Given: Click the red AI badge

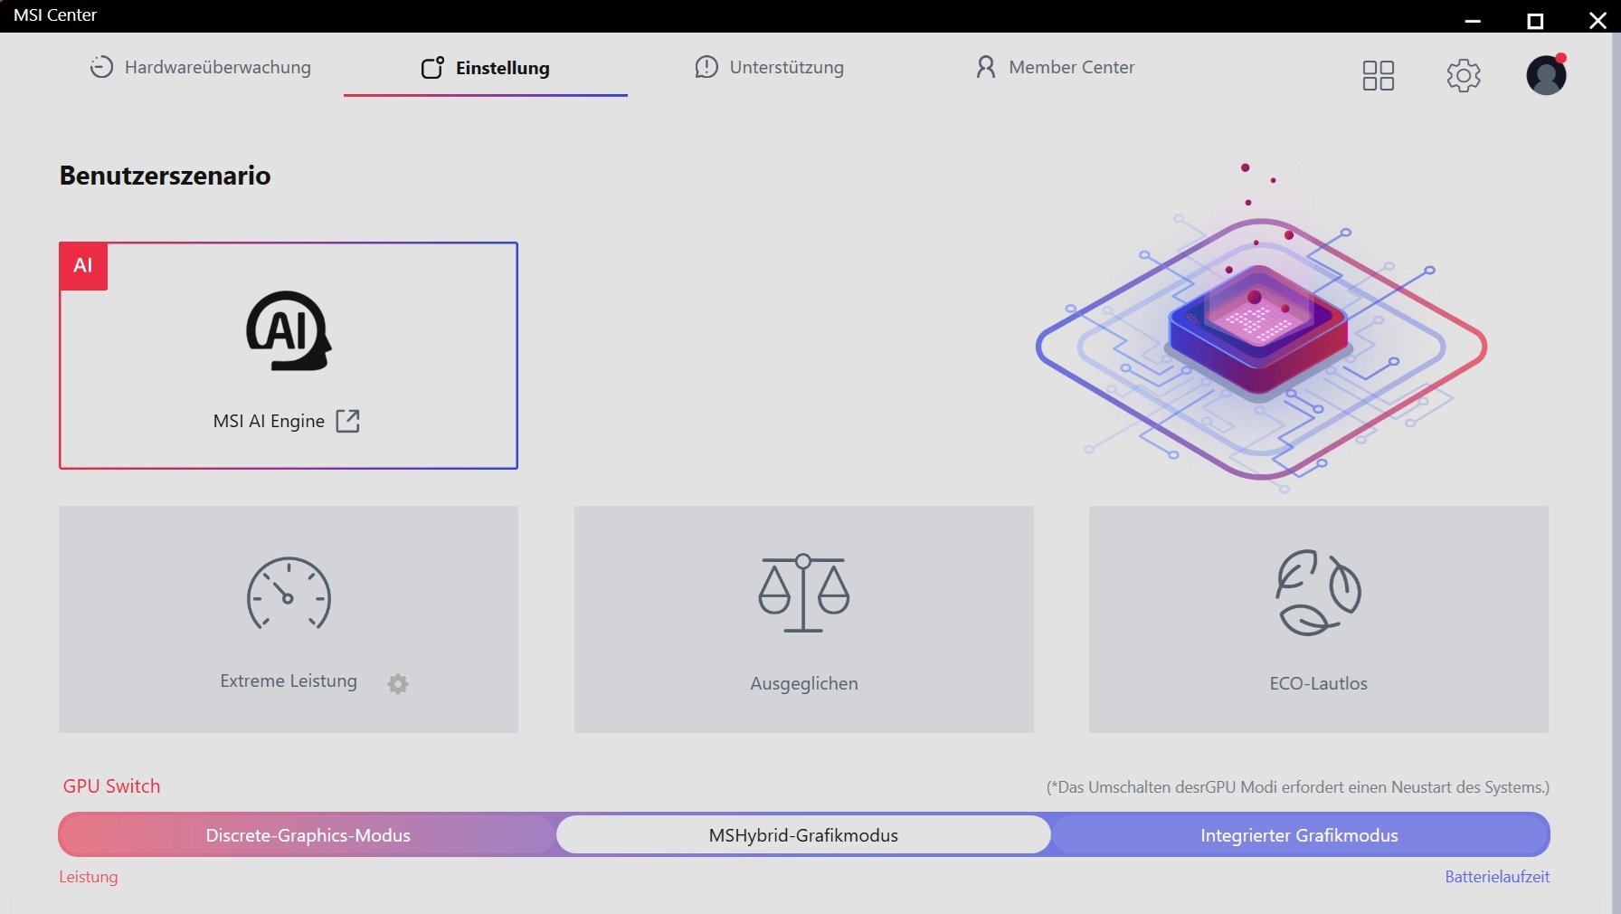Looking at the screenshot, I should click(x=83, y=266).
